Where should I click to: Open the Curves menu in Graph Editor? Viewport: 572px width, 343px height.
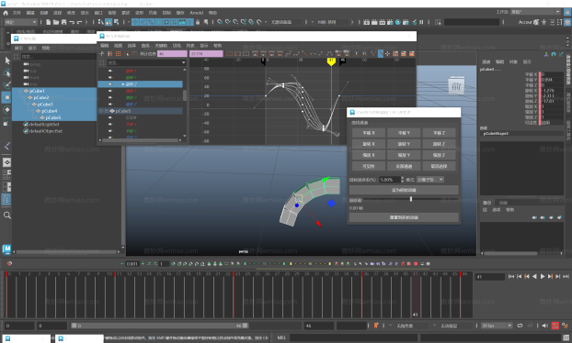coord(145,46)
